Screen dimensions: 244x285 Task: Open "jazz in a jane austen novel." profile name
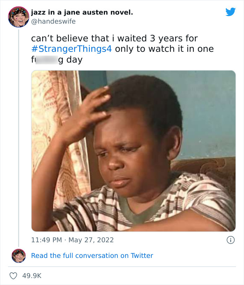coord(82,13)
